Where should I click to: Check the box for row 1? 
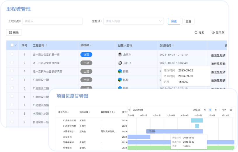(x=12, y=54)
